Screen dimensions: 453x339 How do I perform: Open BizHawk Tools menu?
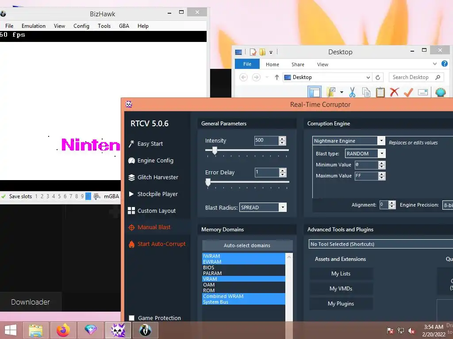click(104, 26)
